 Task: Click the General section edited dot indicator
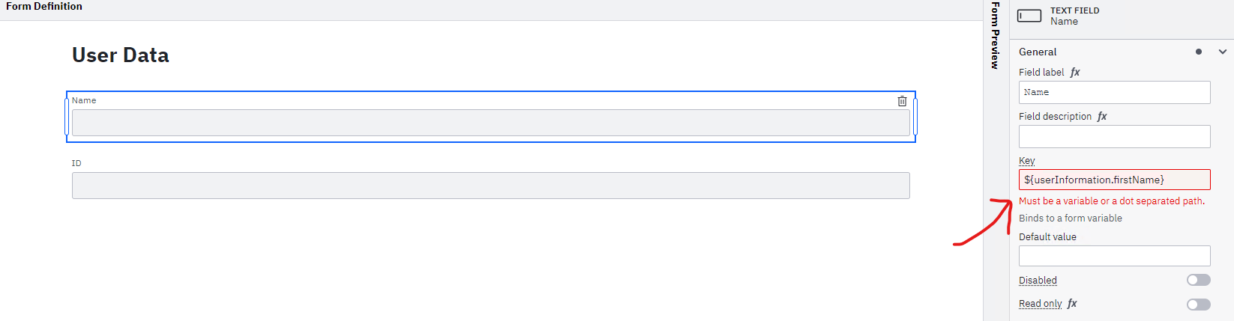click(1199, 52)
